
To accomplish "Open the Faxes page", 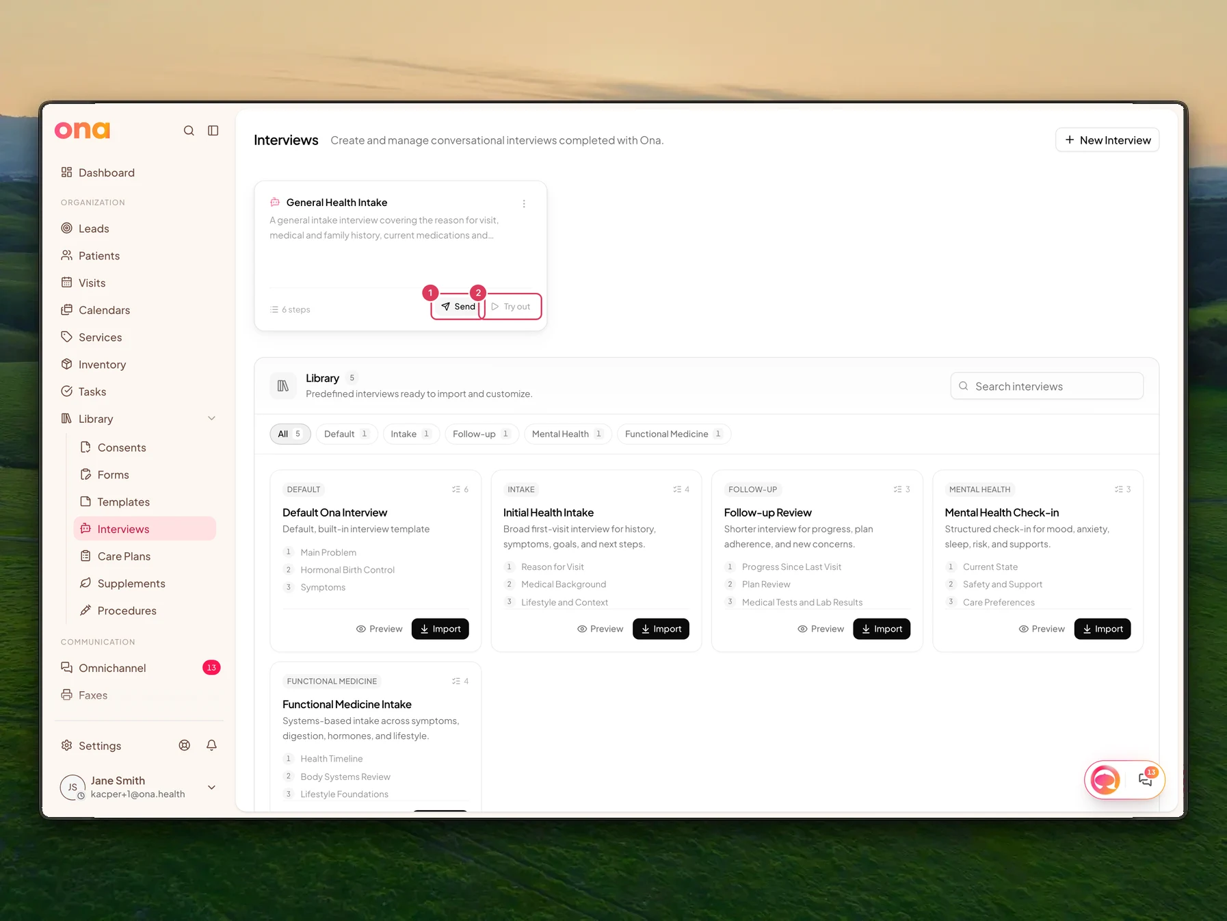I will coord(93,695).
